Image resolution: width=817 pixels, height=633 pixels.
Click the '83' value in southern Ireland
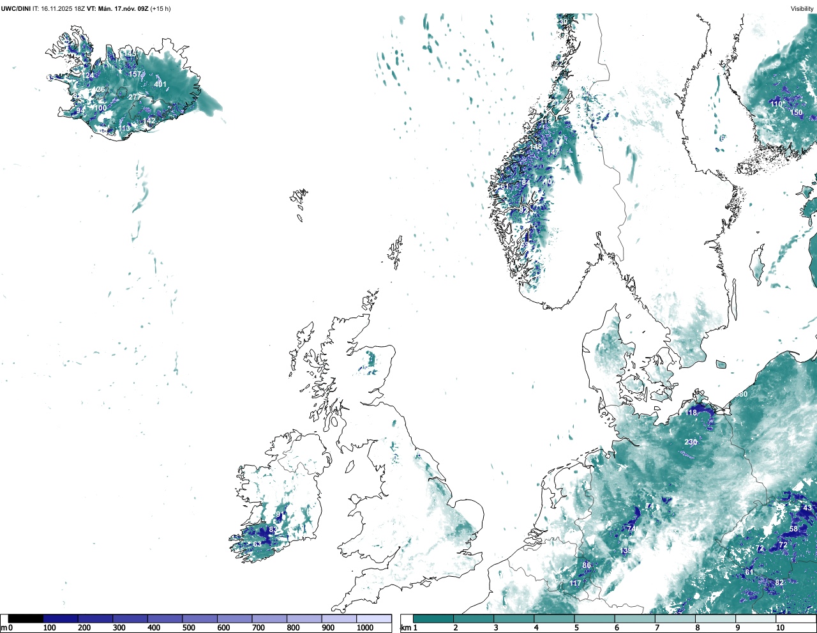tap(273, 530)
